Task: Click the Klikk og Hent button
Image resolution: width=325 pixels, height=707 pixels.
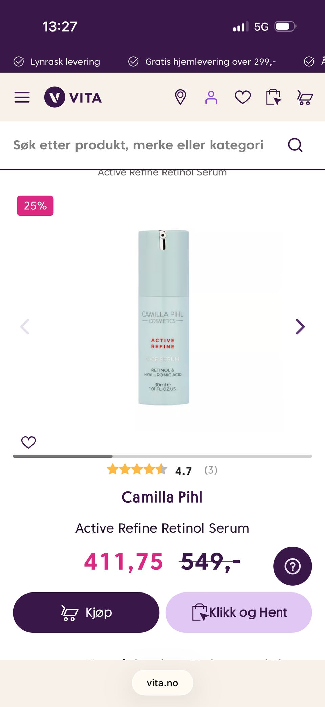Action: [x=239, y=612]
